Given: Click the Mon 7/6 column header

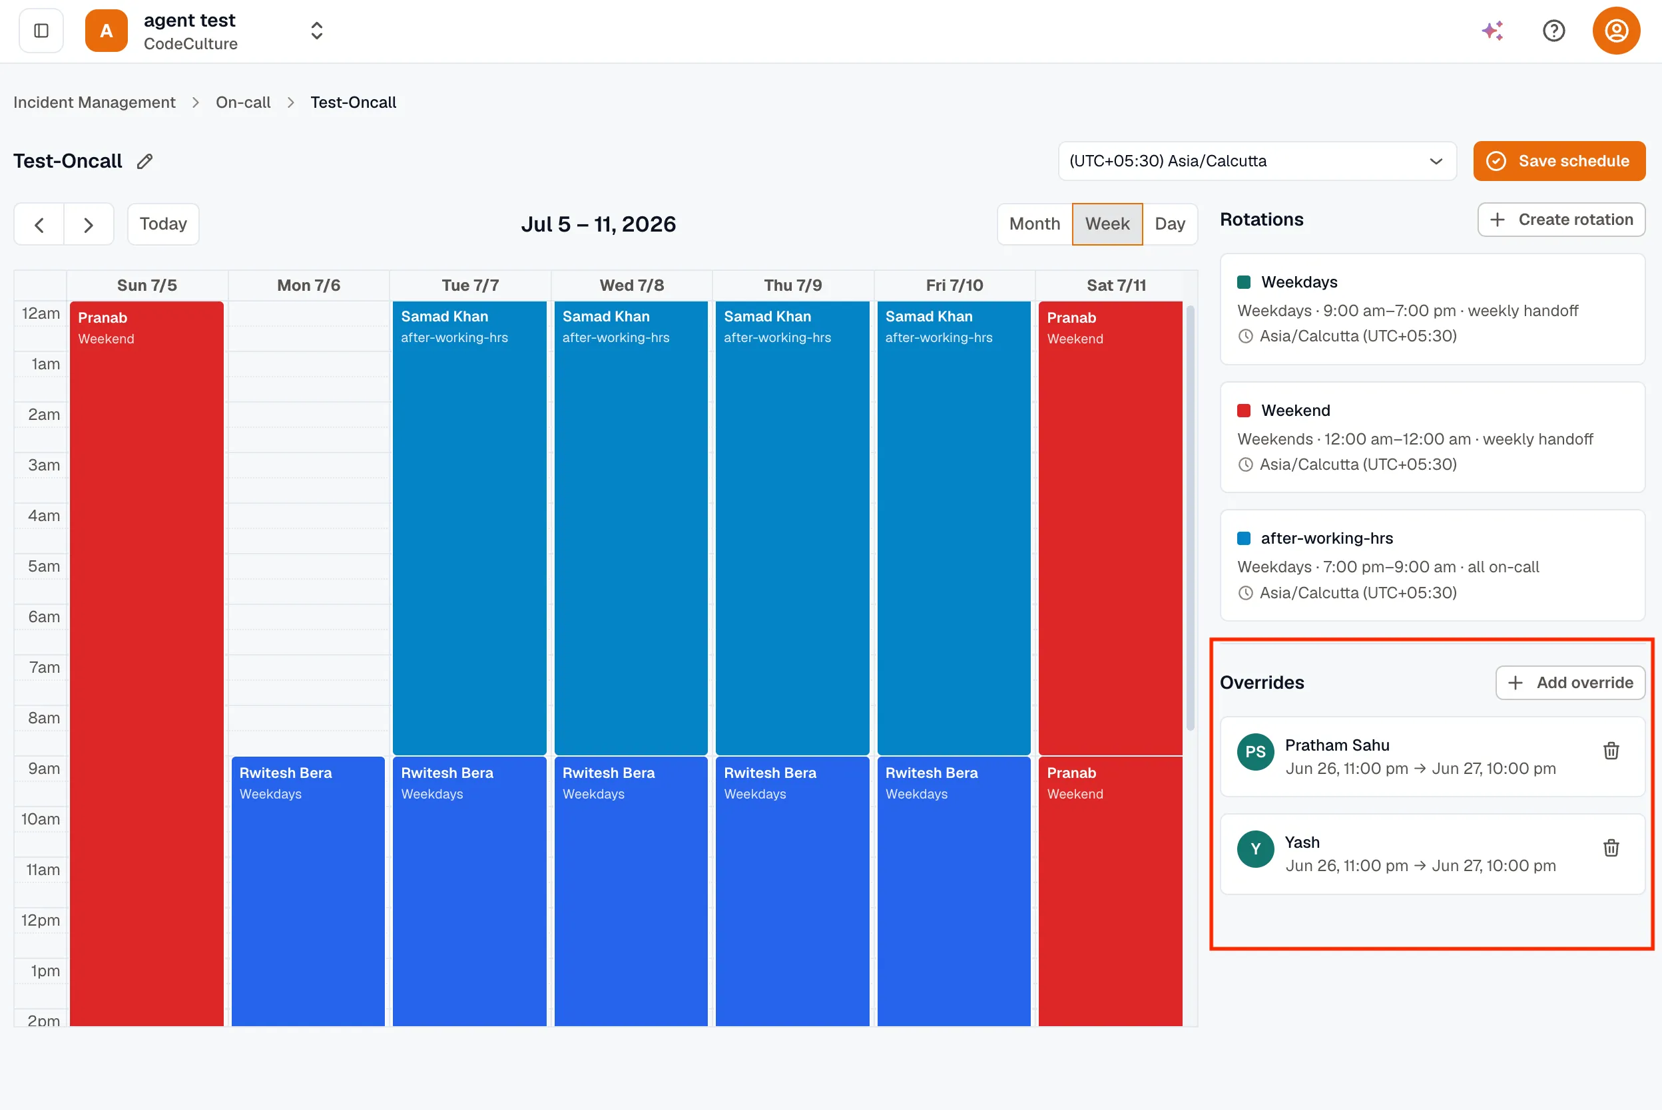Looking at the screenshot, I should coord(308,285).
